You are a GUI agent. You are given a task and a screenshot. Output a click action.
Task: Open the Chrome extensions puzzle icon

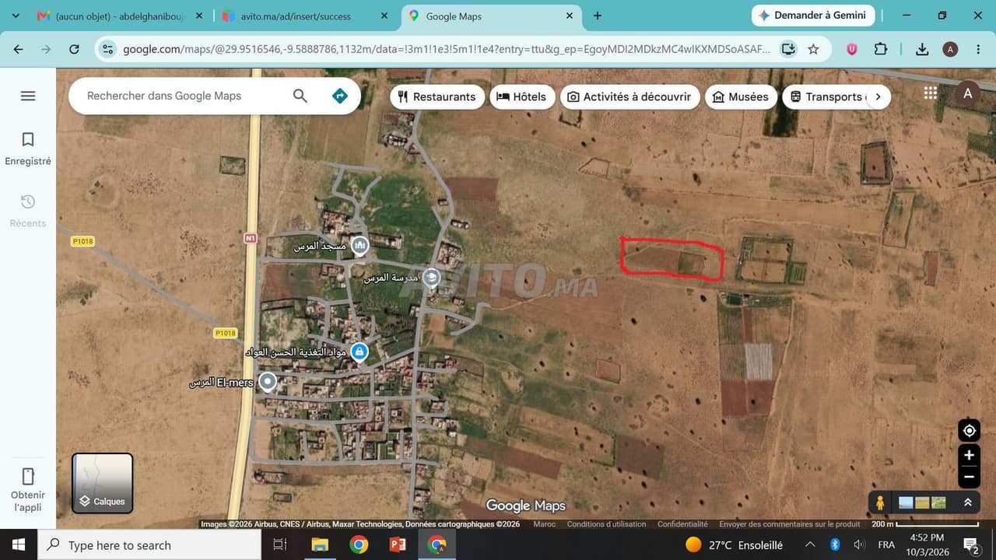coord(880,49)
